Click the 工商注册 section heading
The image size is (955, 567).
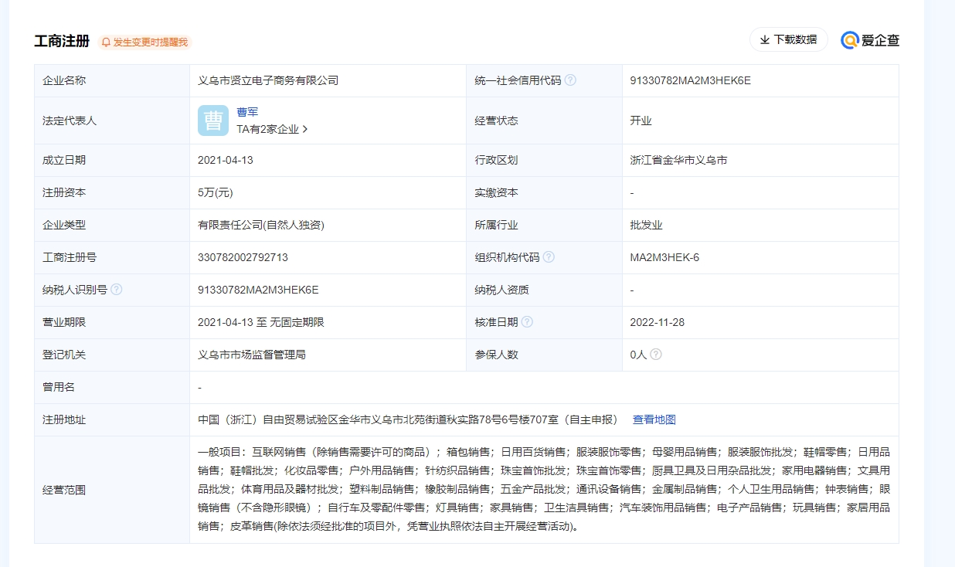pyautogui.click(x=62, y=42)
